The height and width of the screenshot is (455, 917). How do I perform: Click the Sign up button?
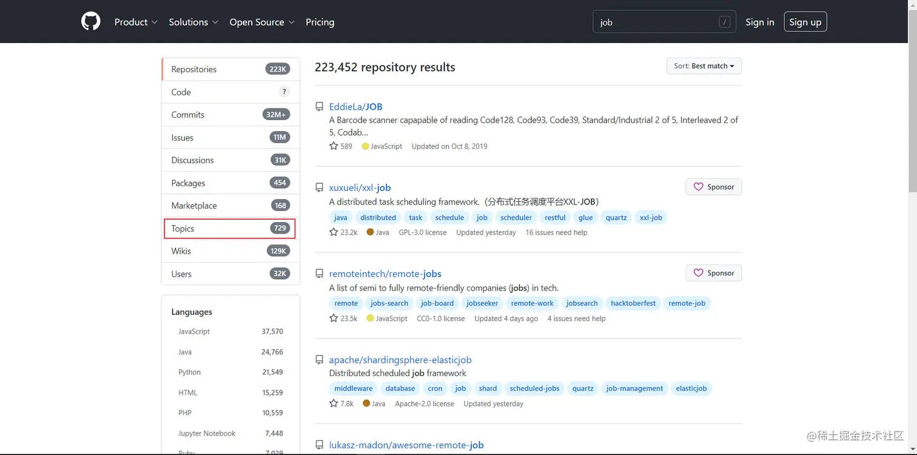point(805,22)
